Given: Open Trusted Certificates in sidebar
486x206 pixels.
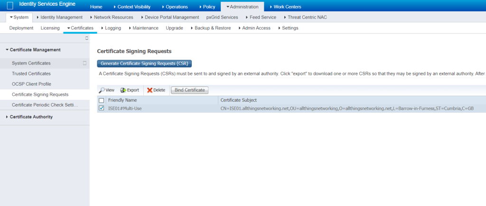Looking at the screenshot, I should [31, 73].
